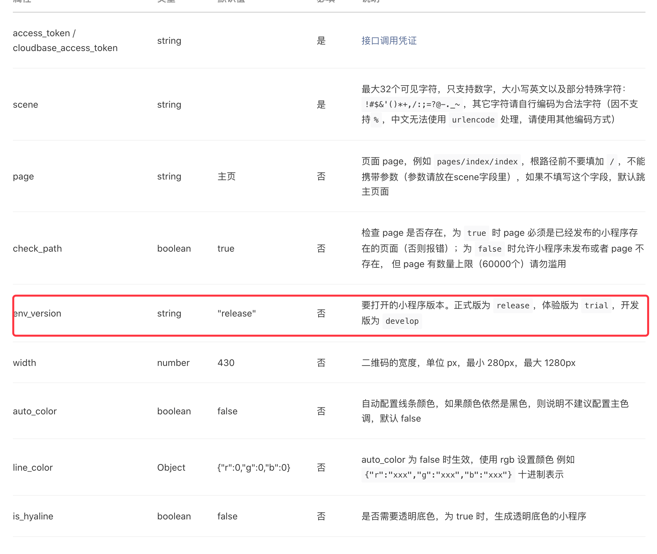Click the auto_color property name

[x=35, y=411]
